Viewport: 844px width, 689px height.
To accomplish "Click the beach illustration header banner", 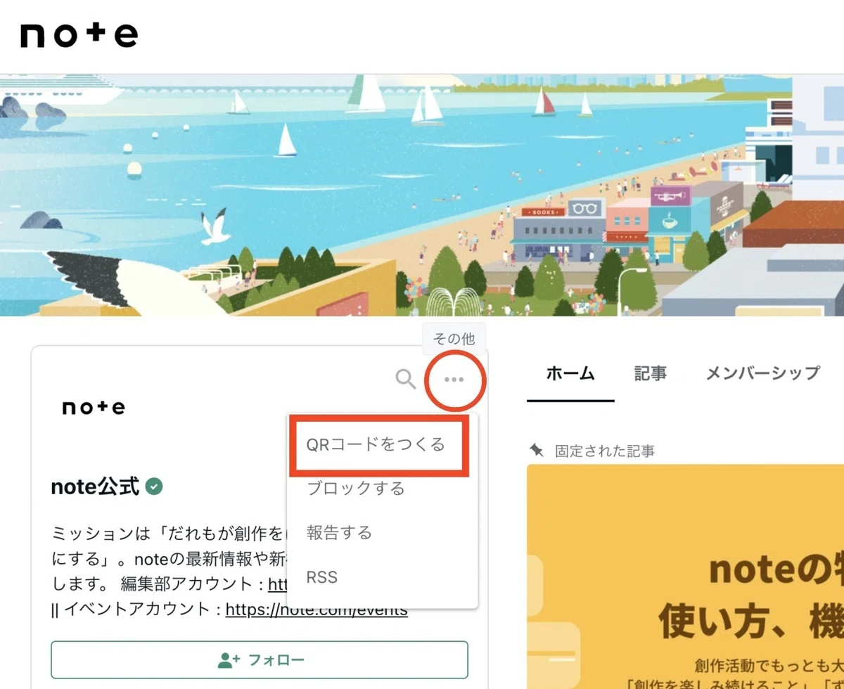I will click(422, 195).
